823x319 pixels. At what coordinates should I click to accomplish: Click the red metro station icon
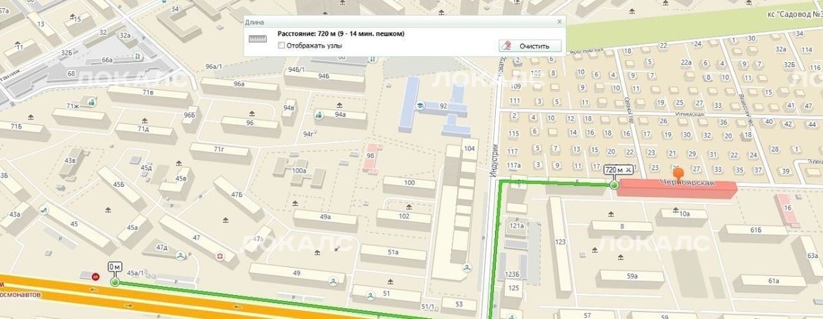tap(95, 276)
